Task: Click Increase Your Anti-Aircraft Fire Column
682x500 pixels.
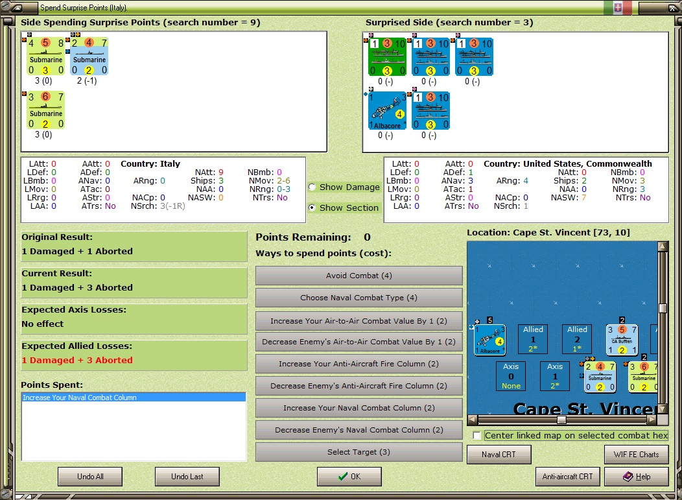Action: click(359, 364)
